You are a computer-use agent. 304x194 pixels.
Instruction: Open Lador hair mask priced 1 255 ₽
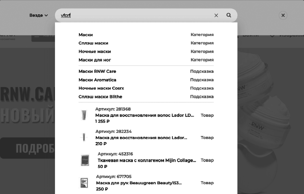coord(145,115)
